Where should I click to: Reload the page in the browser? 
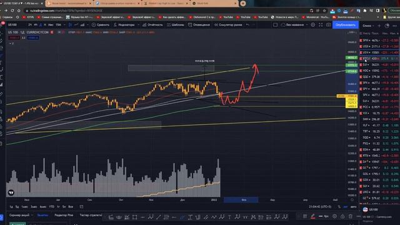(12, 11)
